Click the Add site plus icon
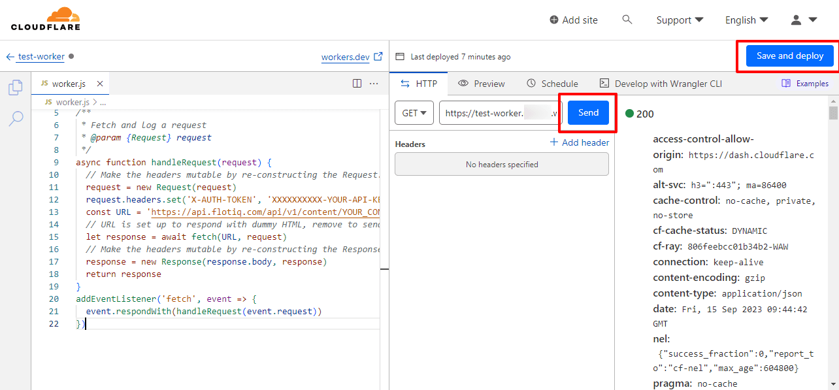The width and height of the screenshot is (839, 390). pos(554,20)
